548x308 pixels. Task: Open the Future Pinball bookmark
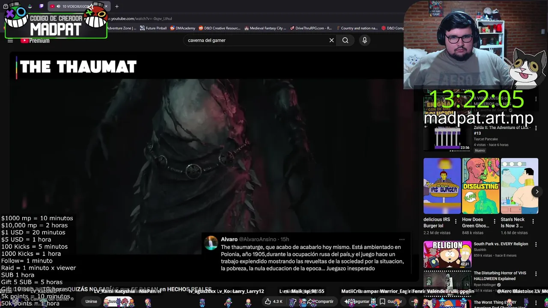[x=153, y=28]
